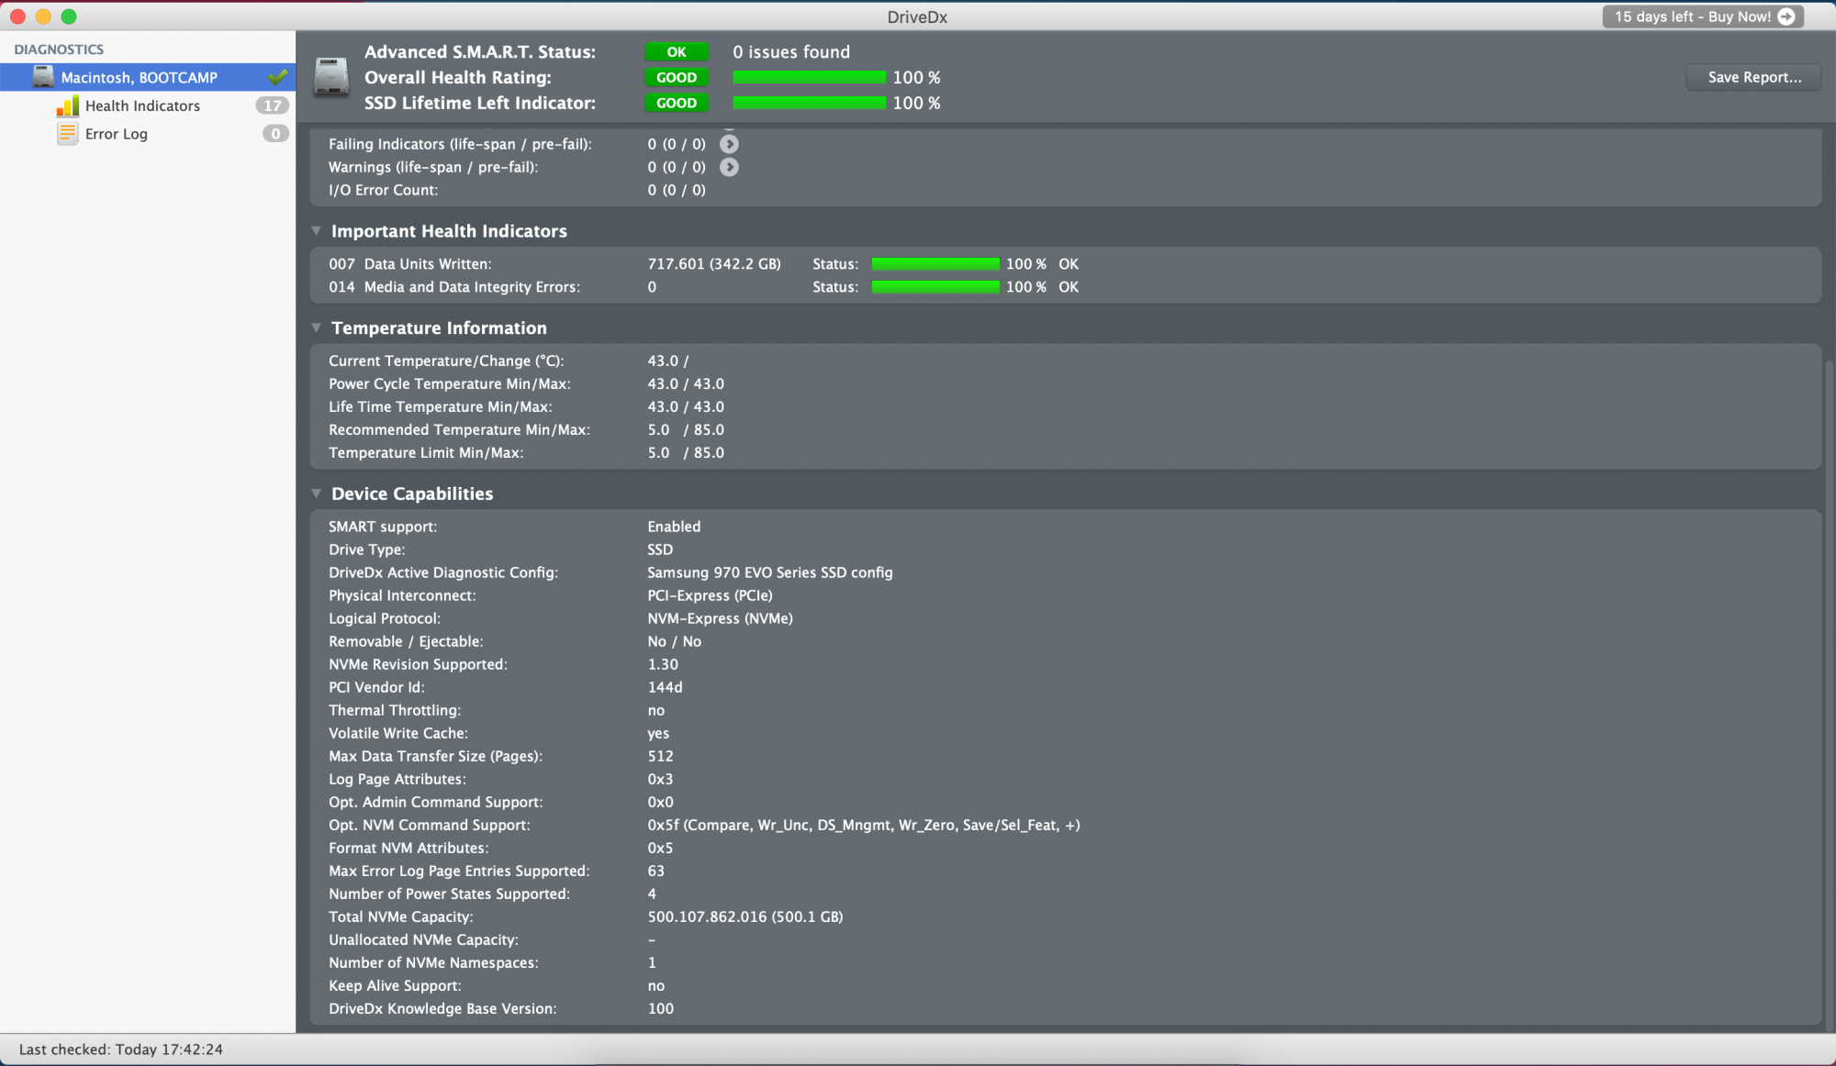
Task: Click arrow icon next to Warnings count
Action: coord(729,167)
